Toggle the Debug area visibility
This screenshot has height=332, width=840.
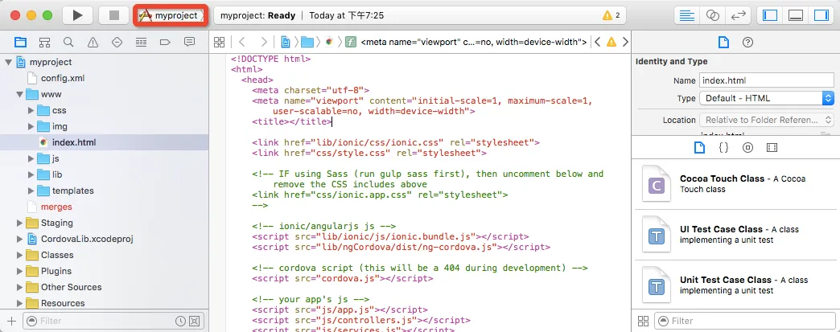796,15
